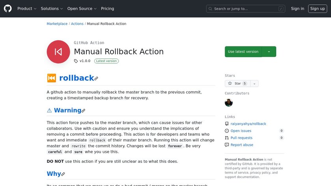
Task: Click the GitHub logo in the header
Action: click(x=8, y=9)
